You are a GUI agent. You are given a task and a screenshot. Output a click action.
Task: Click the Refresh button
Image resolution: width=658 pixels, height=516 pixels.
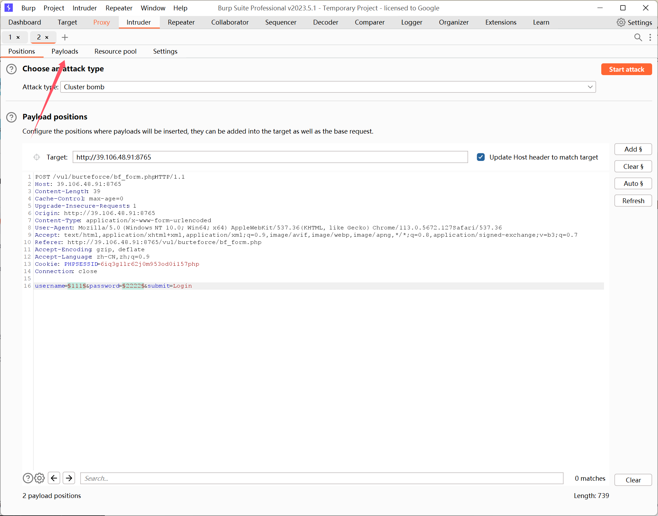coord(633,201)
